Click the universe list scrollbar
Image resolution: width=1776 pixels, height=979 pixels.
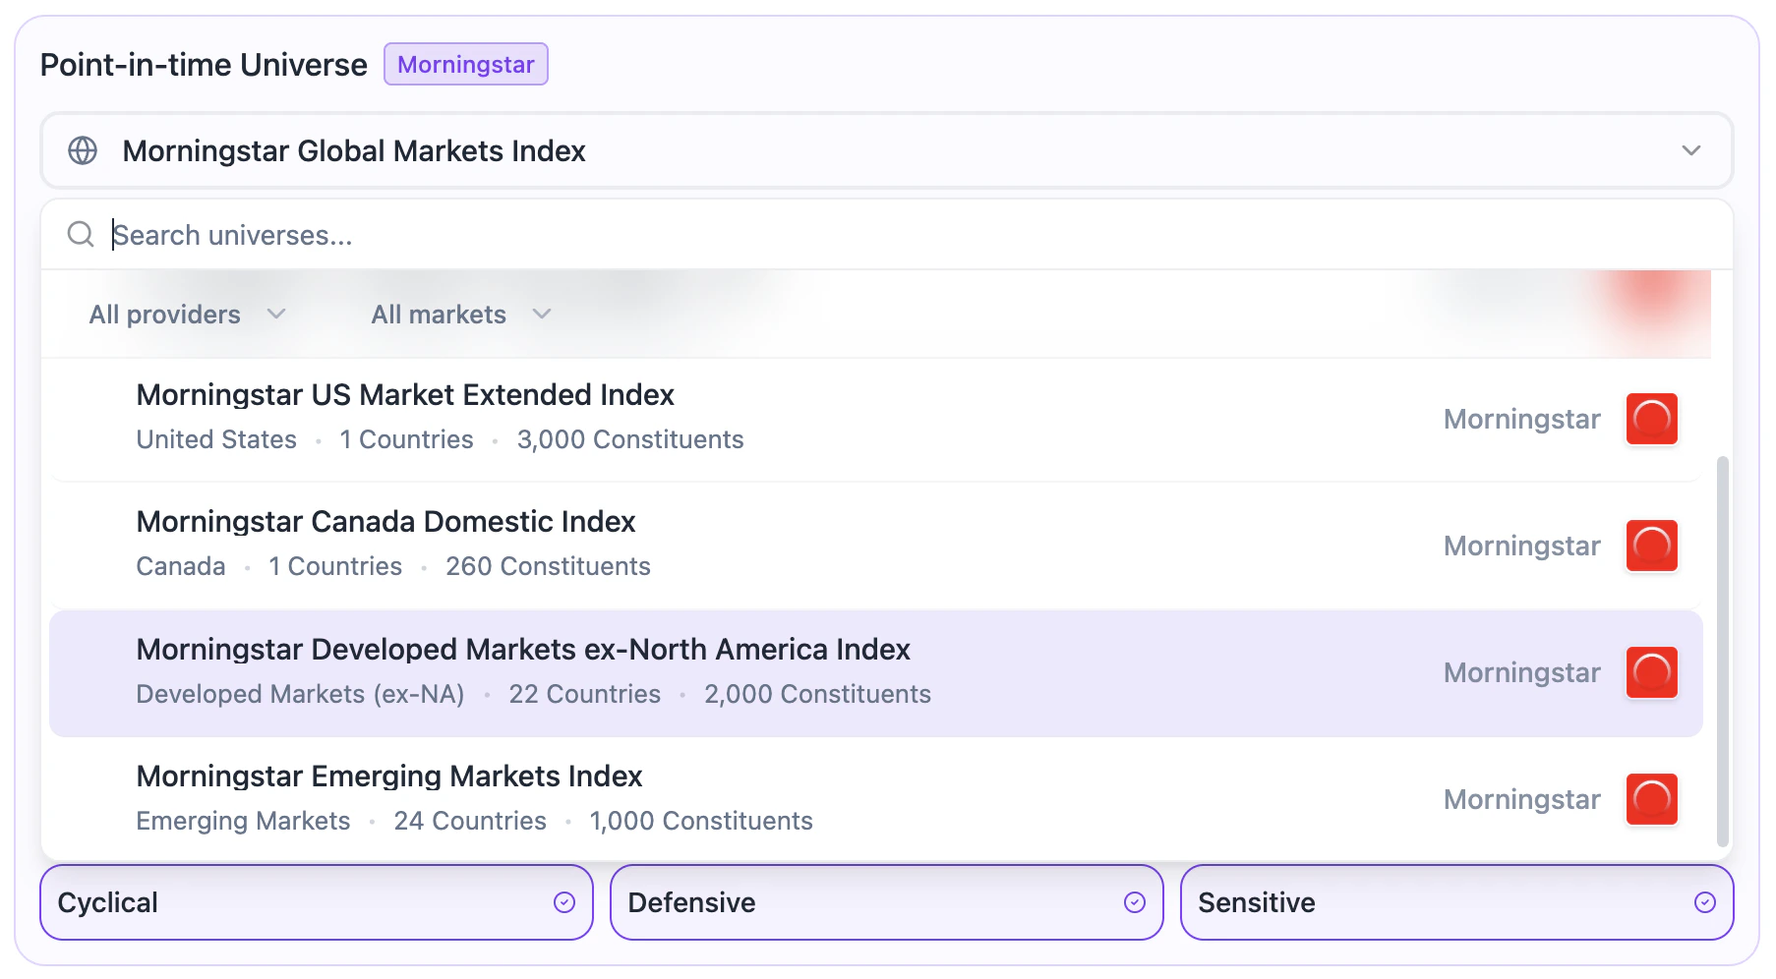coord(1722,650)
